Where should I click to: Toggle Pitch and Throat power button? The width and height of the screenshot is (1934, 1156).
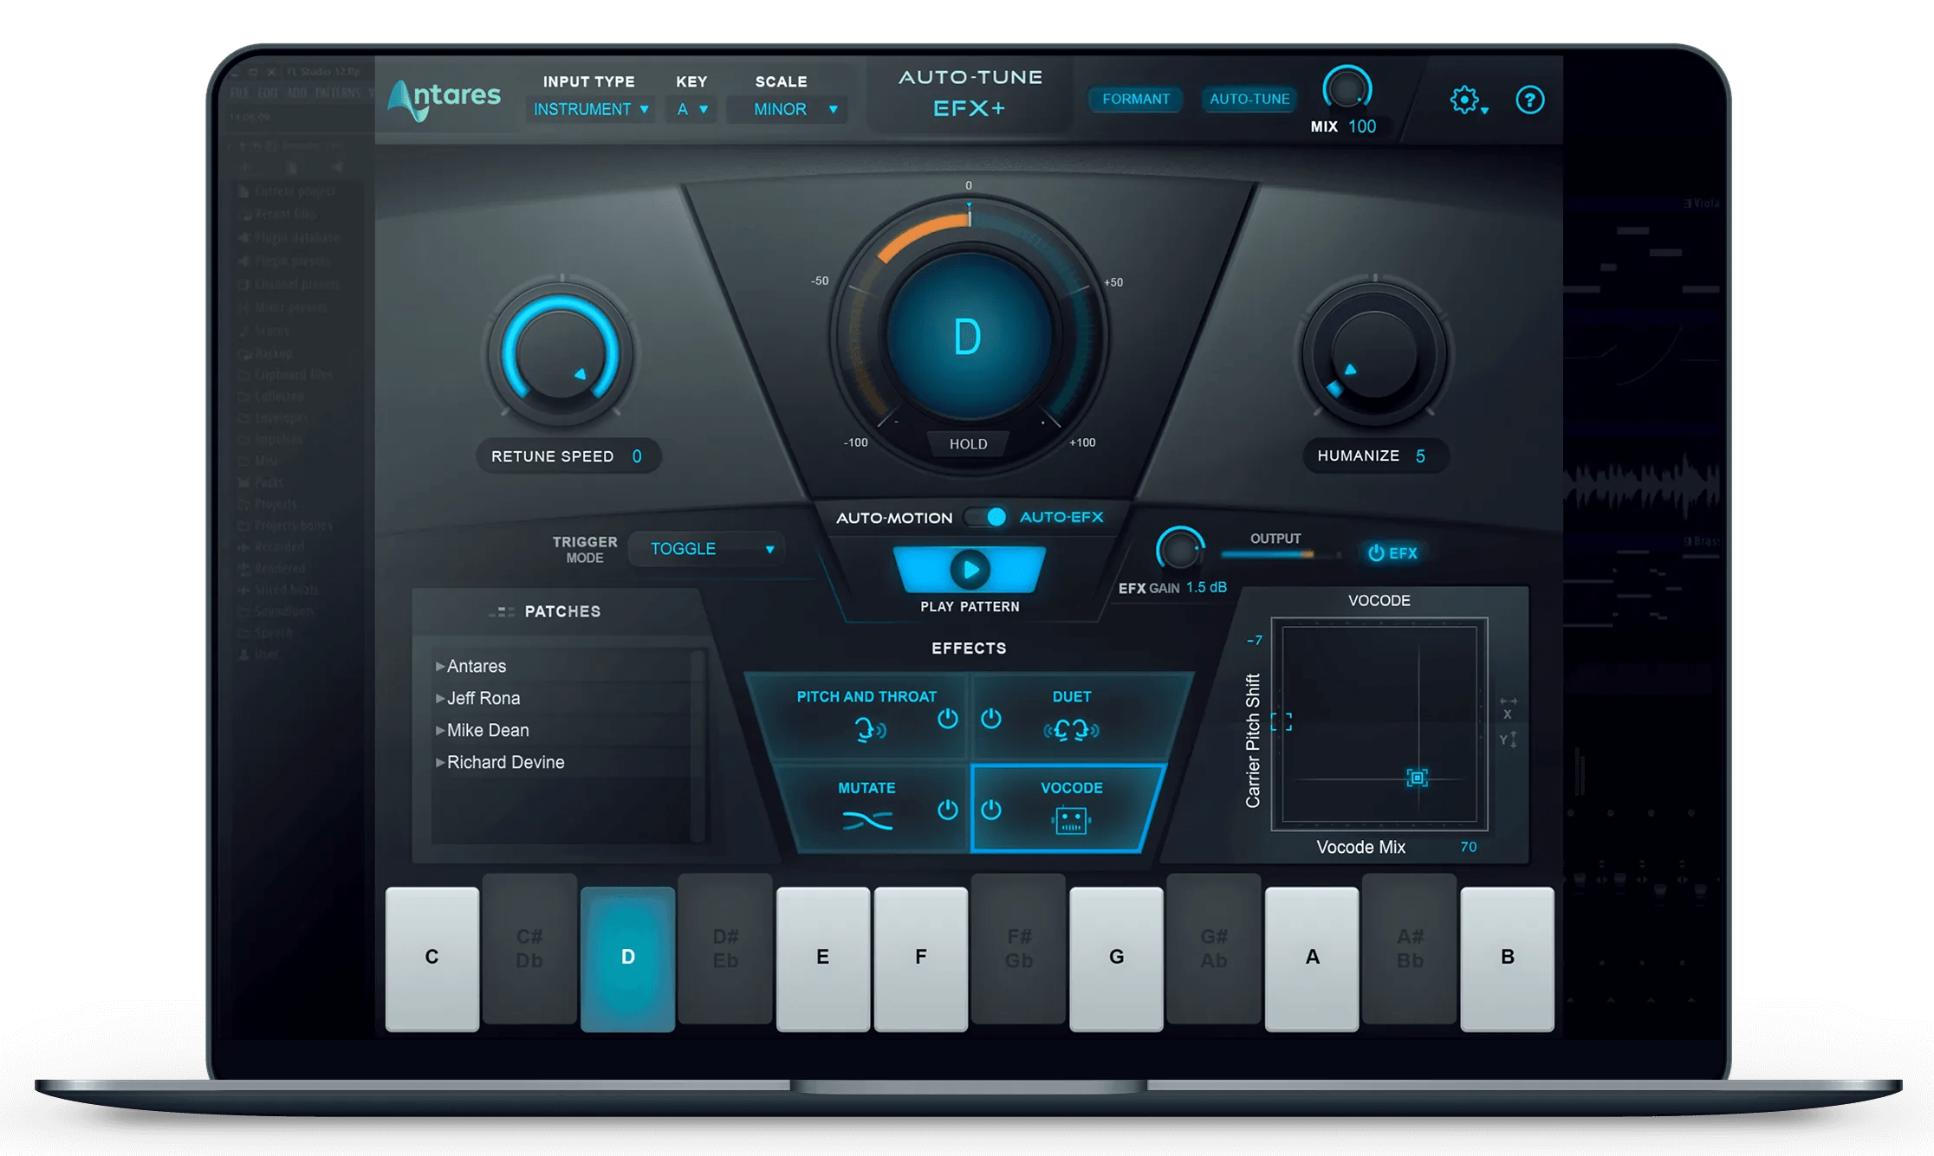click(947, 719)
